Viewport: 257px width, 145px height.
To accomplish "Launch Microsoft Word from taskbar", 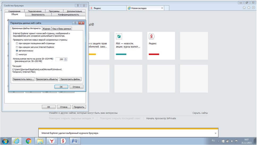I will pos(75,141).
